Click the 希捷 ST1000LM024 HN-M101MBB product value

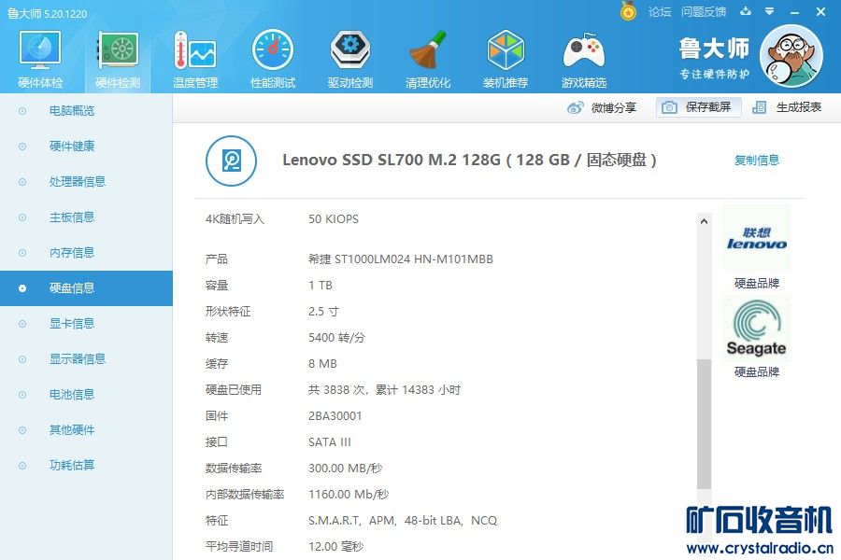coord(401,259)
